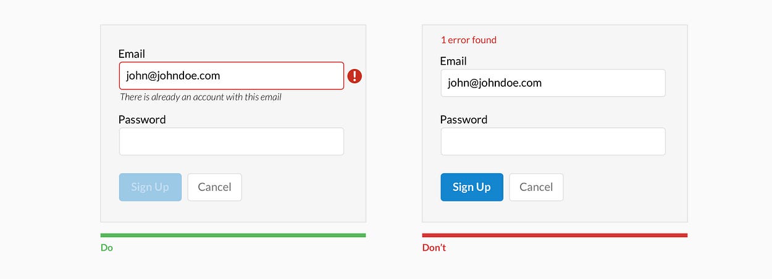Click the Password label in the Do example
Viewport: 772px width, 279px height.
[x=142, y=119]
